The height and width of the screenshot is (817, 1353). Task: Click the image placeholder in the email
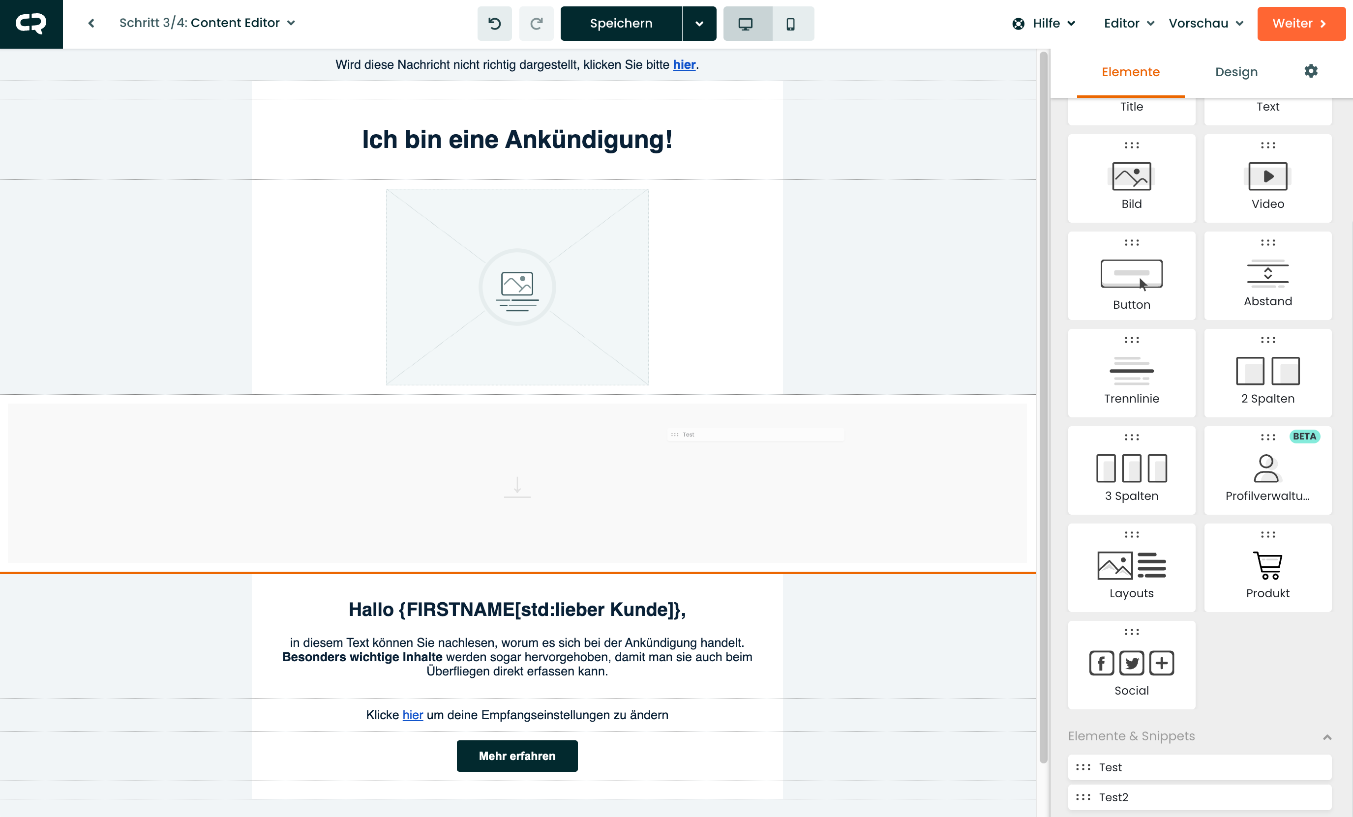click(517, 287)
